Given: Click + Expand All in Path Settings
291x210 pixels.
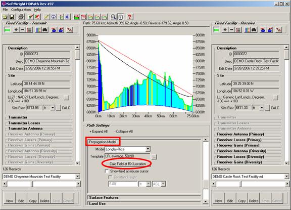Looking at the screenshot, I should (x=99, y=132).
